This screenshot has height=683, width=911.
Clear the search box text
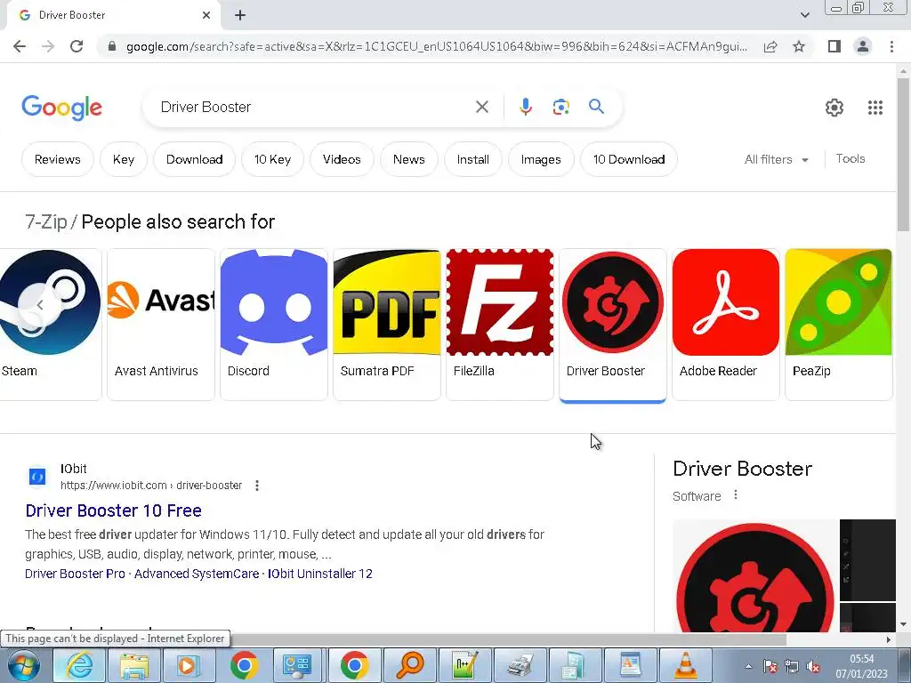point(481,107)
